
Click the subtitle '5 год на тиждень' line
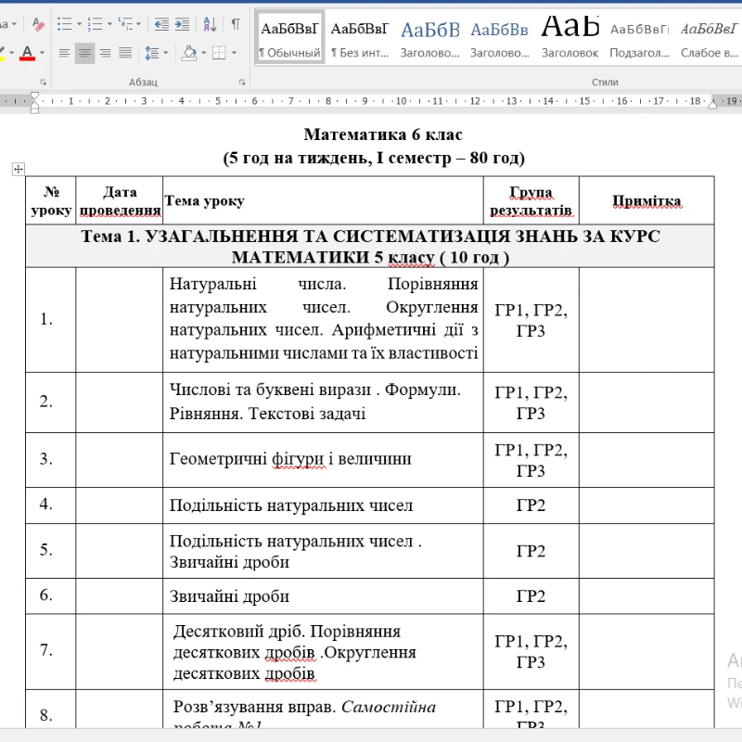374,158
